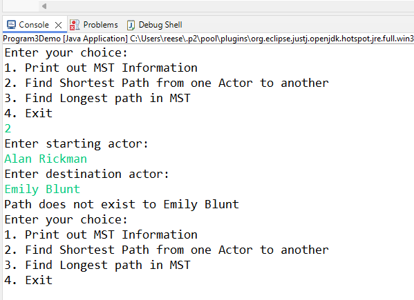Click the 'Enter destination actor:' prompt line

click(86, 174)
